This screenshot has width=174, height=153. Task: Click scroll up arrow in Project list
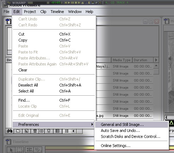156,66
